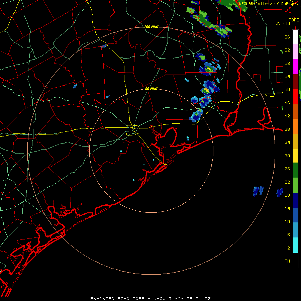Pick the light green legend swatch
This screenshot has width=301, height=301.
click(x=295, y=185)
